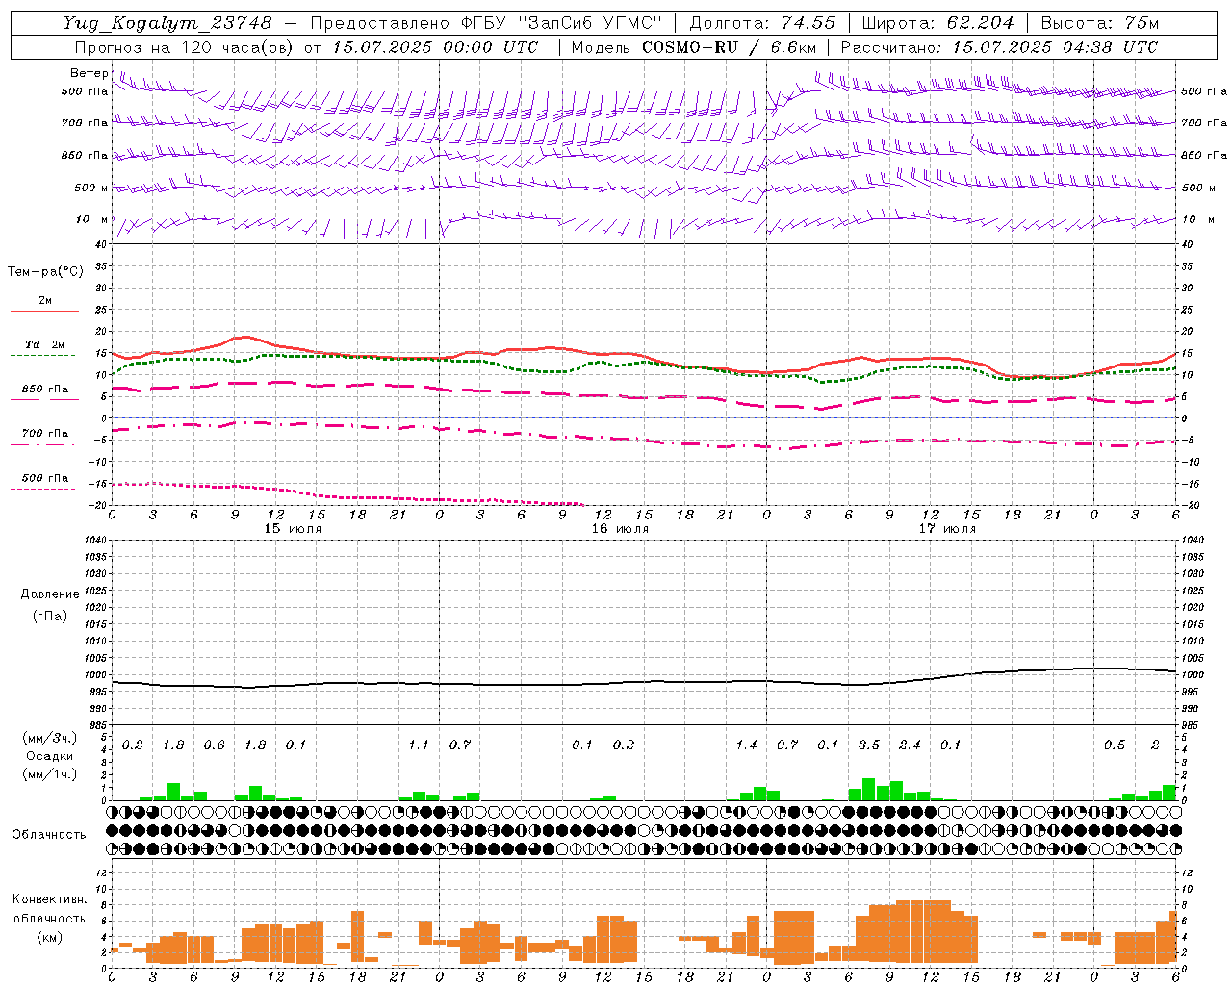Click the '(мм/3ч.)' precipitation unit label
Viewport: 1232px width, 985px height.
[50, 738]
